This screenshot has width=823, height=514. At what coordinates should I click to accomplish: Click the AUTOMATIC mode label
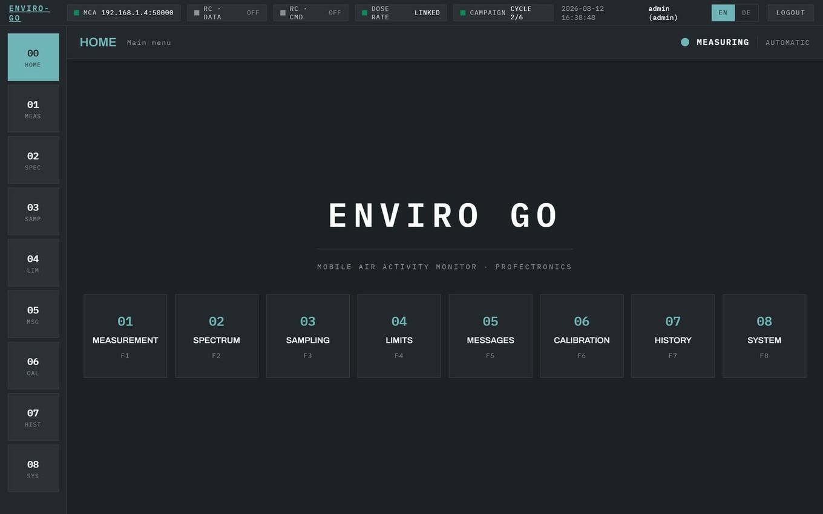pyautogui.click(x=787, y=43)
